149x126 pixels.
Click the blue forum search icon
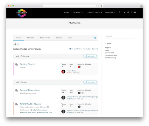pos(95,38)
